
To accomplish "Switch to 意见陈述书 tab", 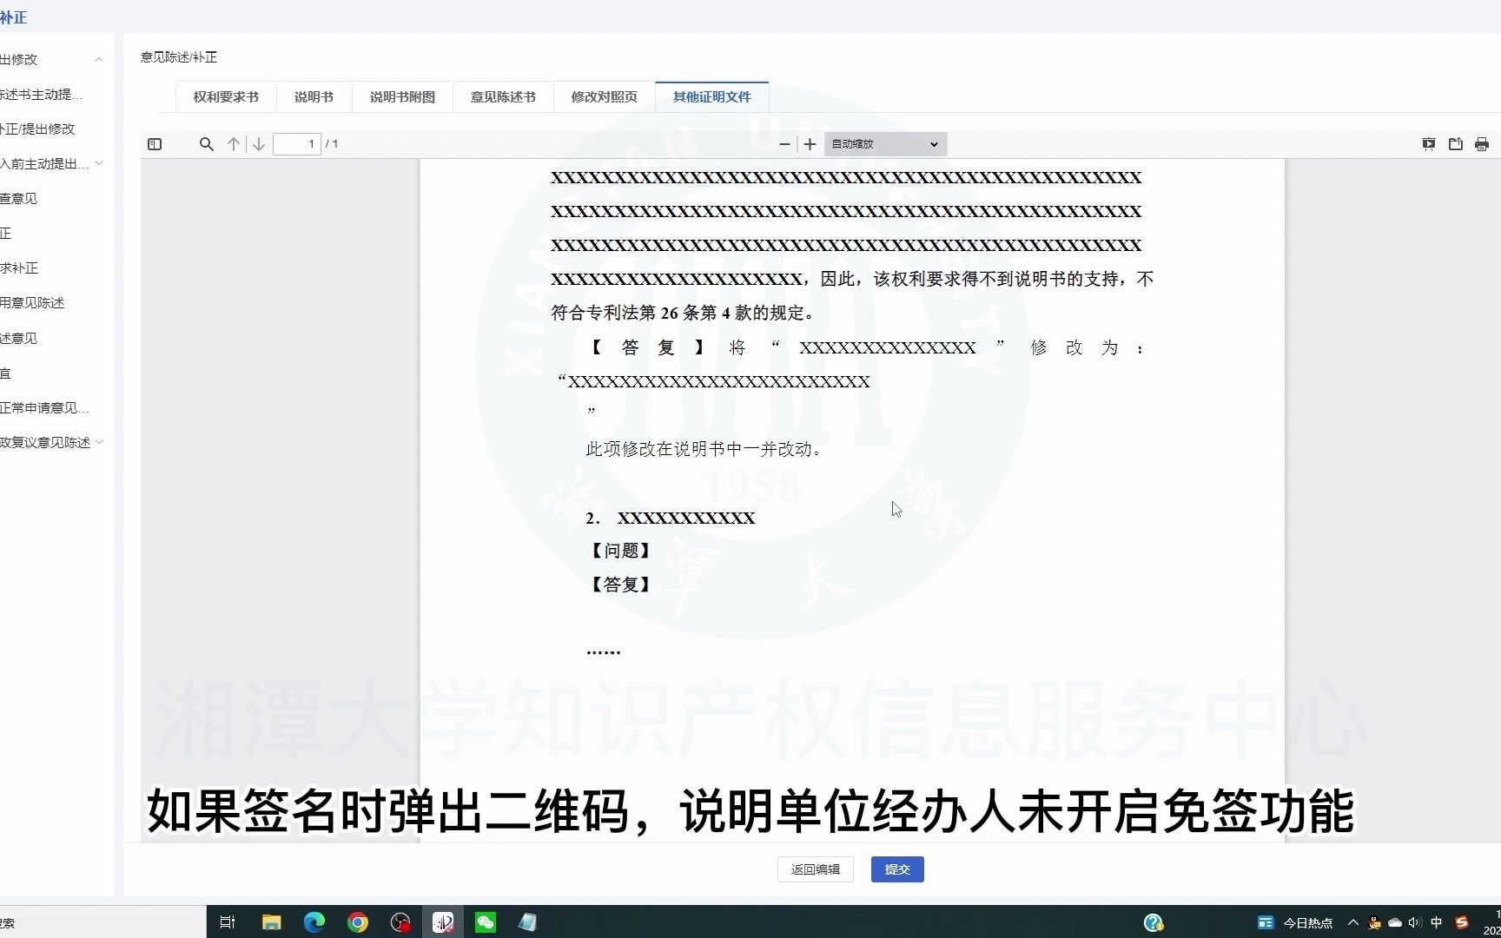I will coord(503,97).
